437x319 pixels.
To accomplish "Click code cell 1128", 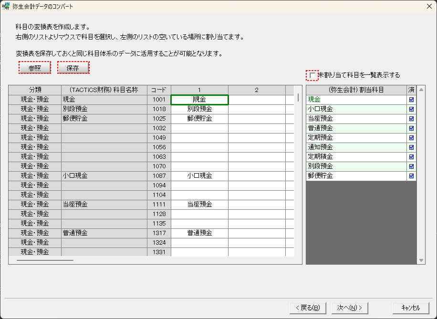I will 159,214.
